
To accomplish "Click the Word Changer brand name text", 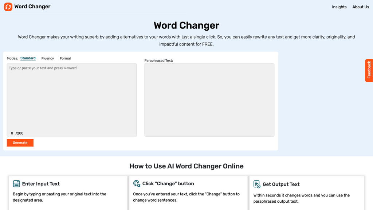I will pyautogui.click(x=32, y=7).
